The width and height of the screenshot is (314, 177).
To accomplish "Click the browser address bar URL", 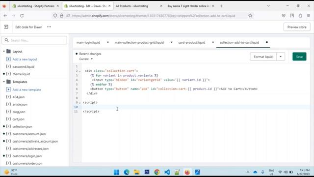I will coord(154,16).
